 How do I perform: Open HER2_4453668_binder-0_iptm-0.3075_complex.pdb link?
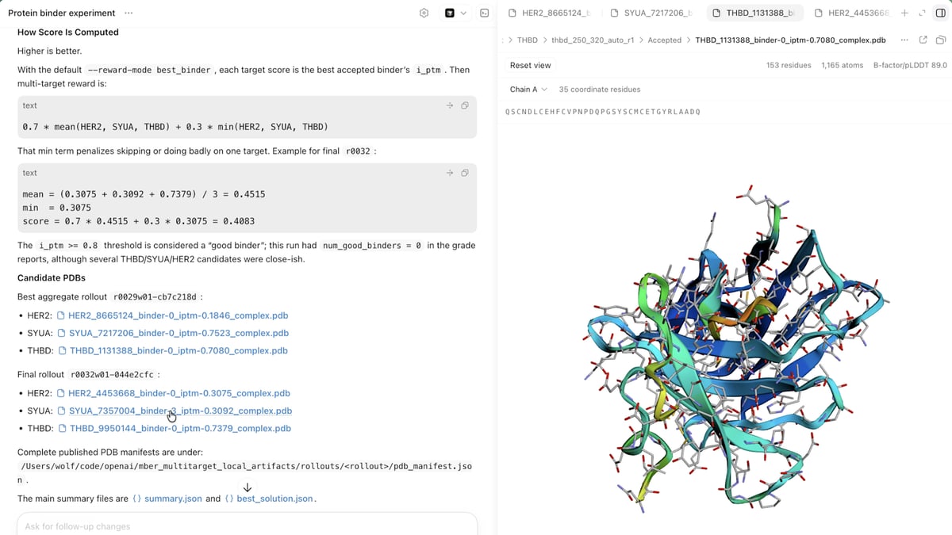tap(179, 393)
